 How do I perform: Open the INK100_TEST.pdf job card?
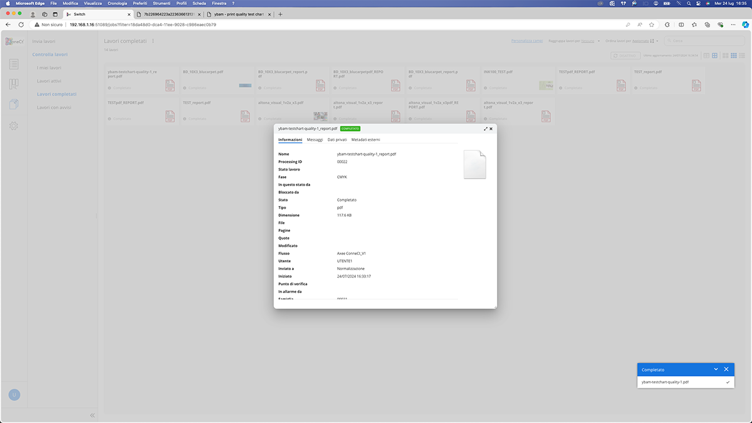[x=518, y=80]
